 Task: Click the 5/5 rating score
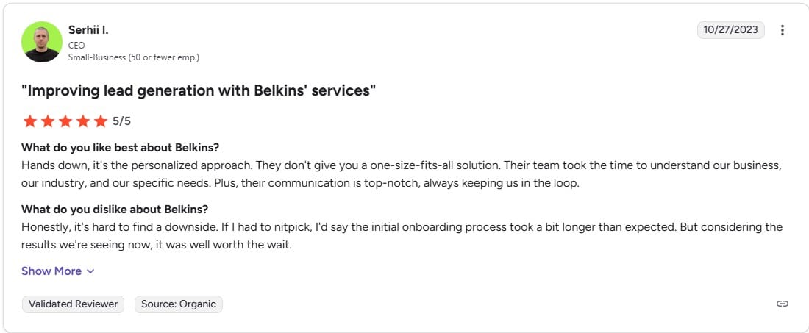tap(121, 121)
